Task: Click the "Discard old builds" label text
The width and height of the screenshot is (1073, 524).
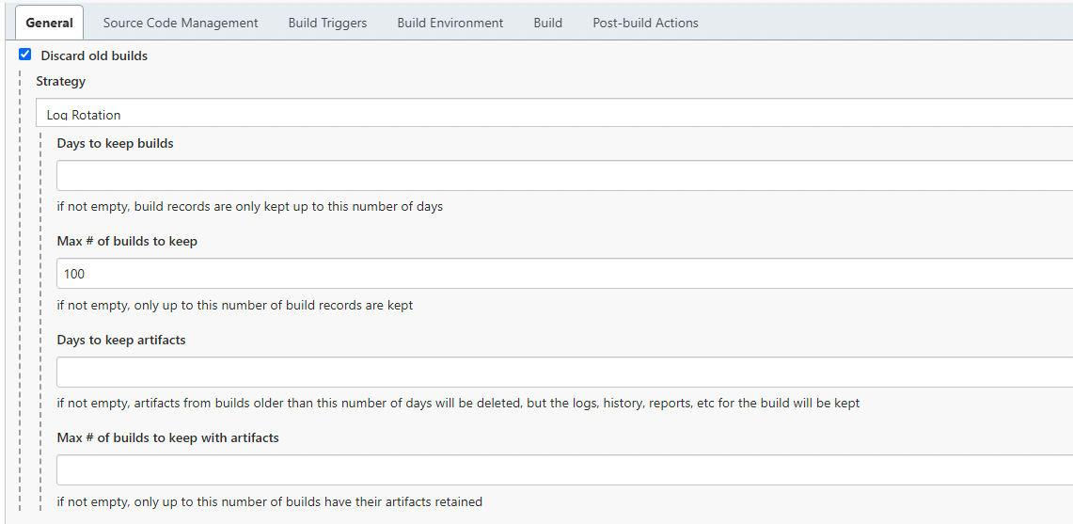Action: coord(94,56)
